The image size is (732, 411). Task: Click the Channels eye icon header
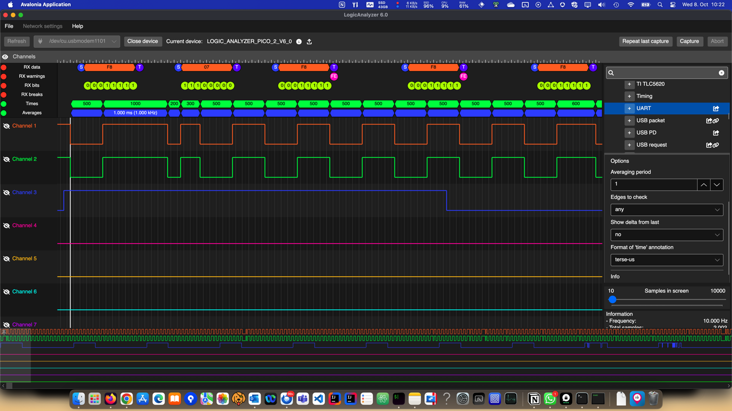[x=5, y=57]
